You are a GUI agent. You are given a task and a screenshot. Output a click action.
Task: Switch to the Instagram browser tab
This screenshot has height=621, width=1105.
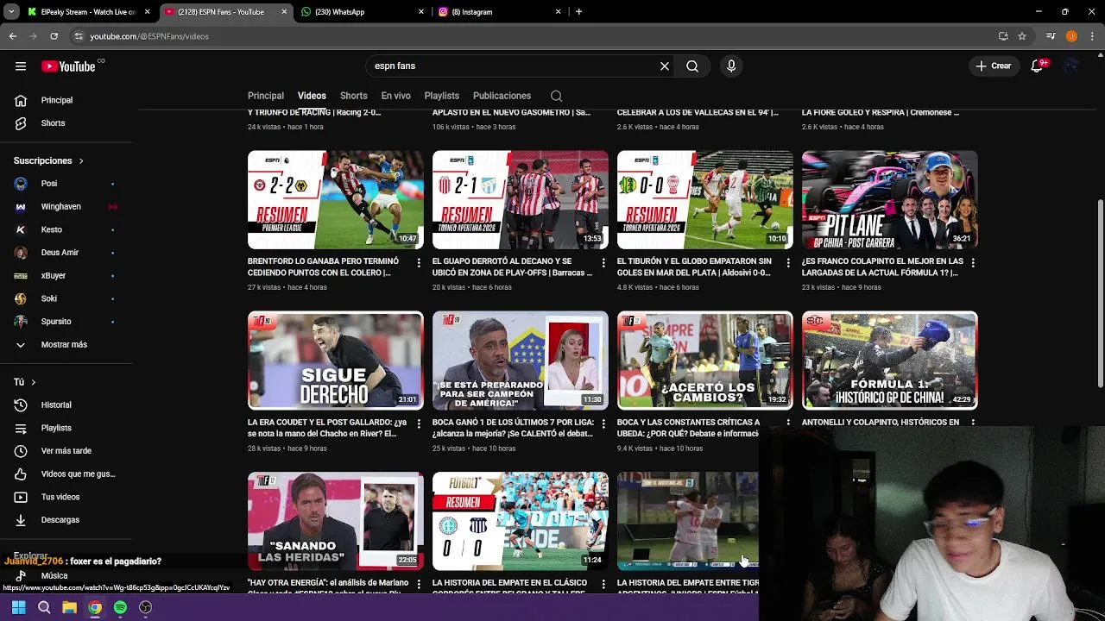coord(499,12)
